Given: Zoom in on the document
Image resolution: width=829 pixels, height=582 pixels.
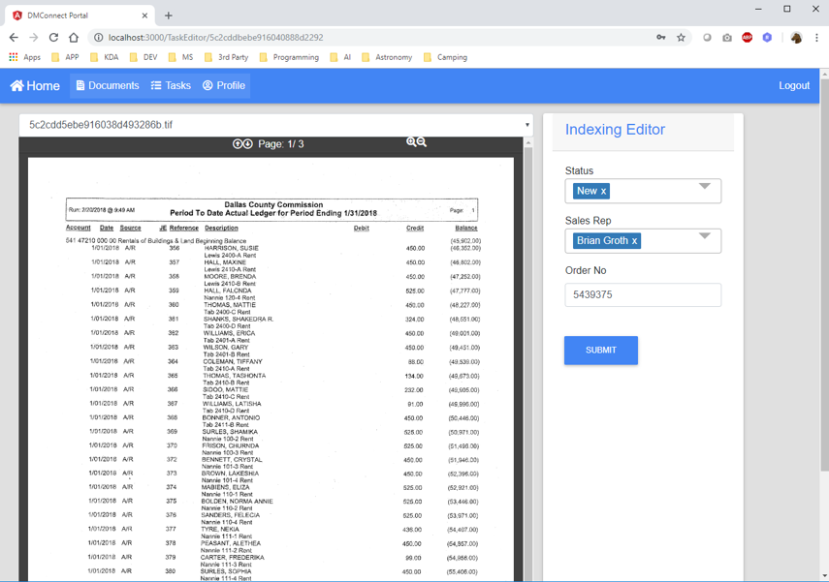Looking at the screenshot, I should point(411,142).
